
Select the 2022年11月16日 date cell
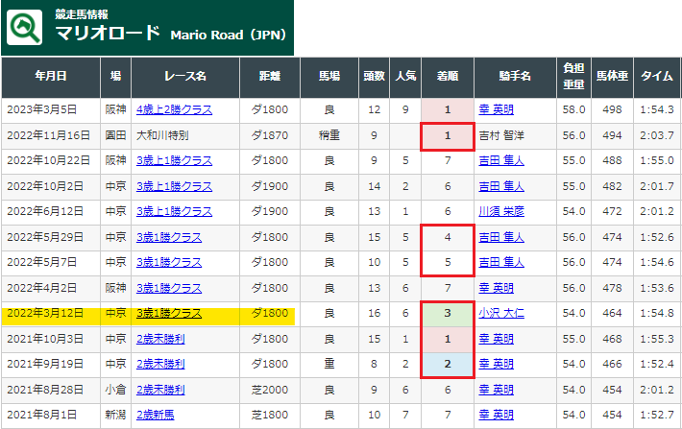(x=51, y=135)
